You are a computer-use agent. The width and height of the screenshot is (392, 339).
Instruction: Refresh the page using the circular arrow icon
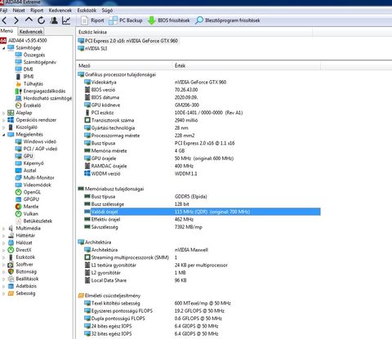coord(42,20)
